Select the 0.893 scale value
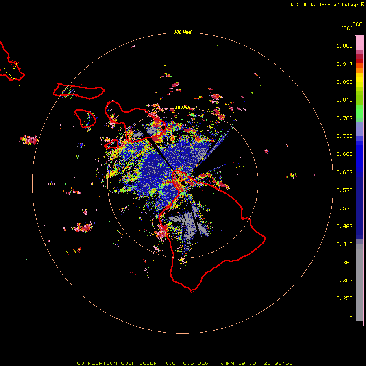This screenshot has height=366, width=366. (344, 82)
